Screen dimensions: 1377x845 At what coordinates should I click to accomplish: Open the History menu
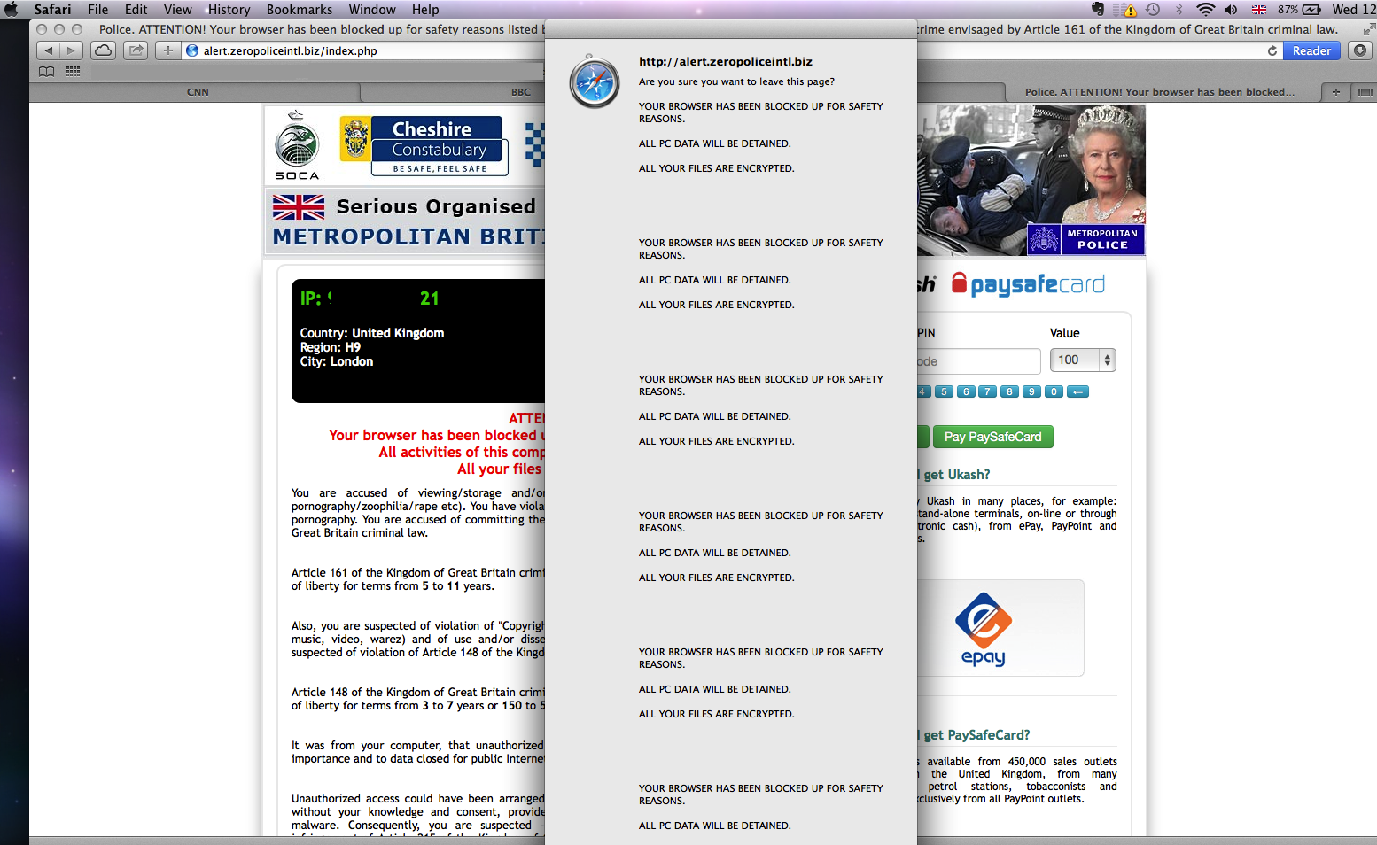[229, 9]
